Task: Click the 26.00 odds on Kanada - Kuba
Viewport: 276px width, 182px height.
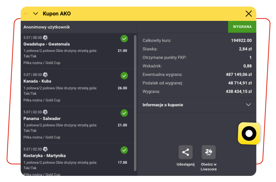Action: (122, 88)
